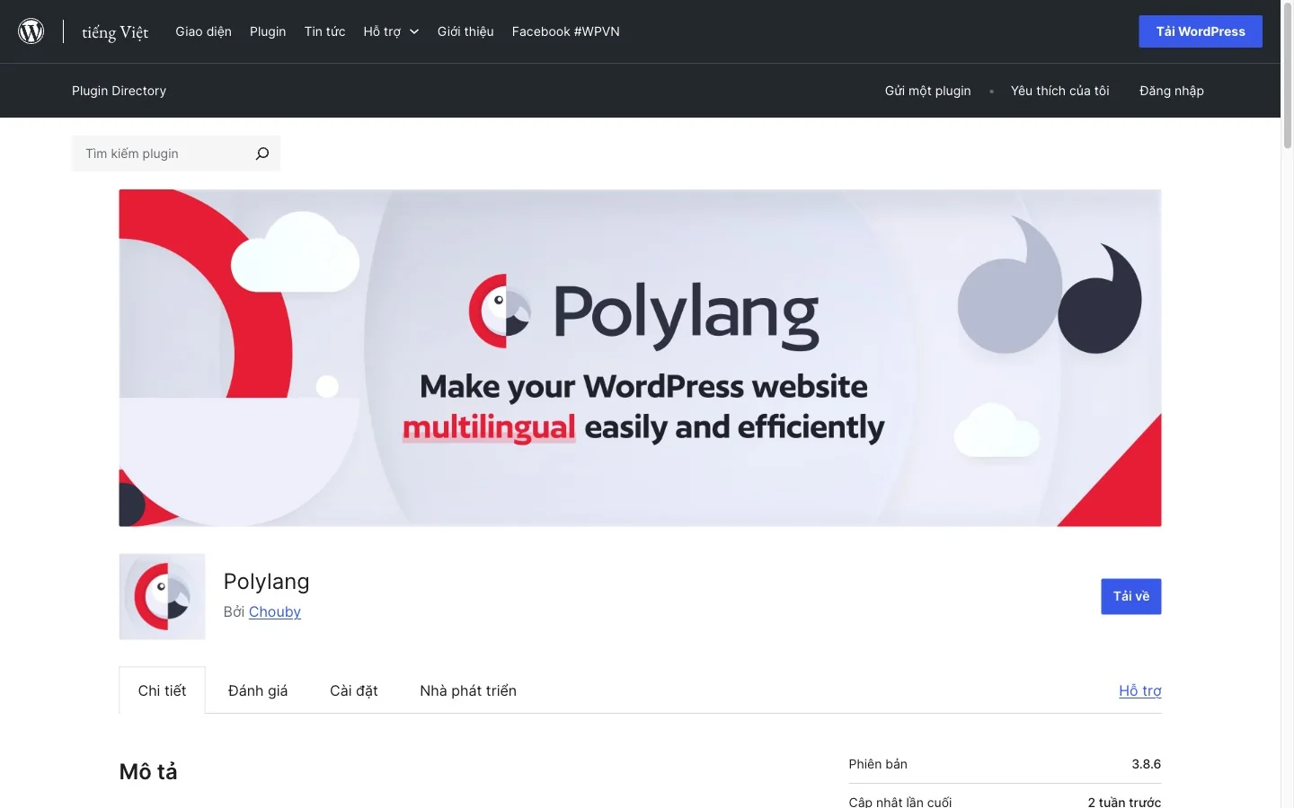This screenshot has height=808, width=1294.
Task: Open the underlined Hỗ trợ support link
Action: coord(1140,690)
